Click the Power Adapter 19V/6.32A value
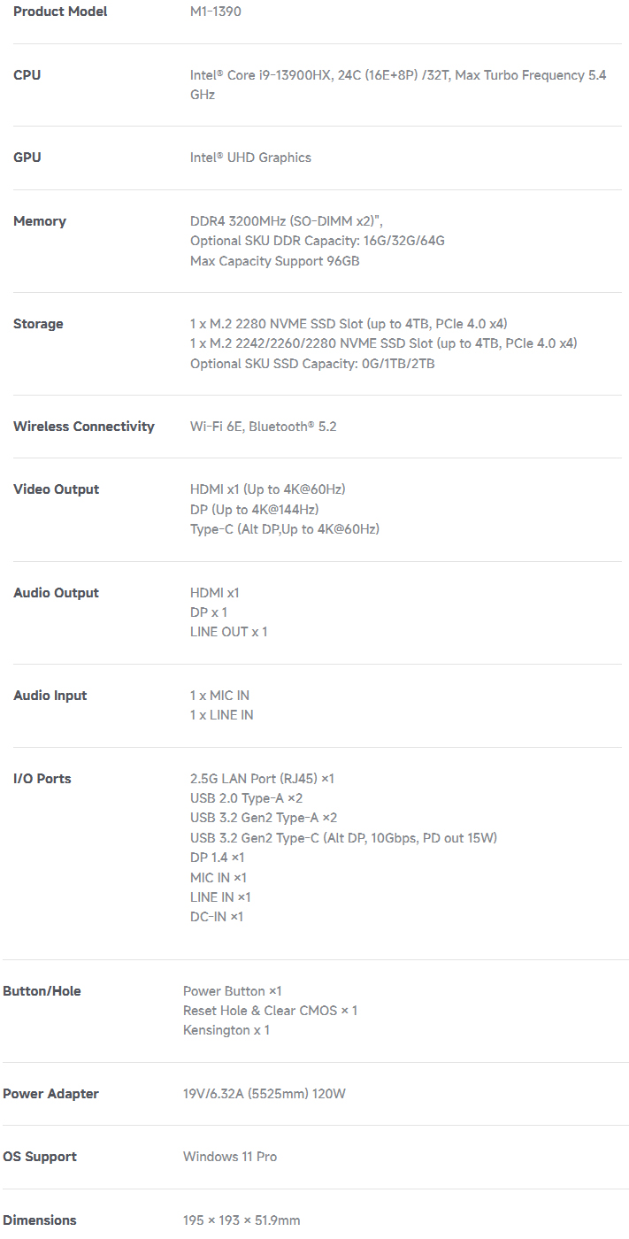 [x=265, y=1094]
